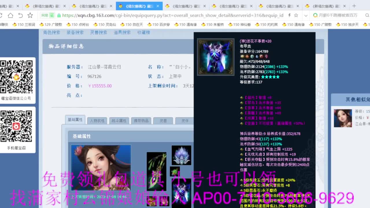Screen dimensions: 370x208
Task: Open a new browser tab with the plus button
Action: tap(354, 6)
